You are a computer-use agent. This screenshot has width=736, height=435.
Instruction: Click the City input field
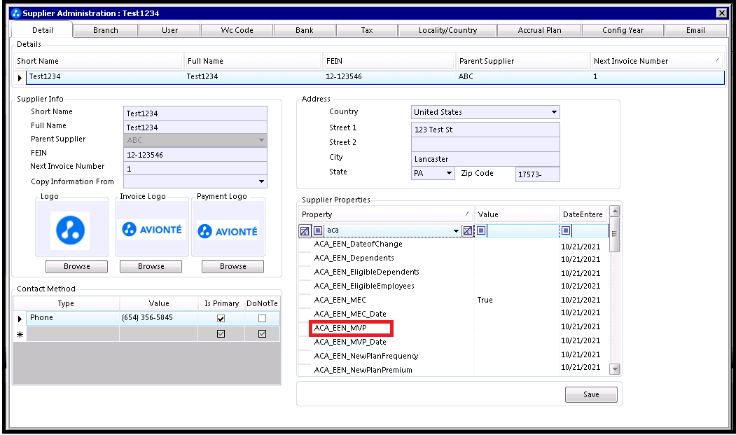[485, 159]
